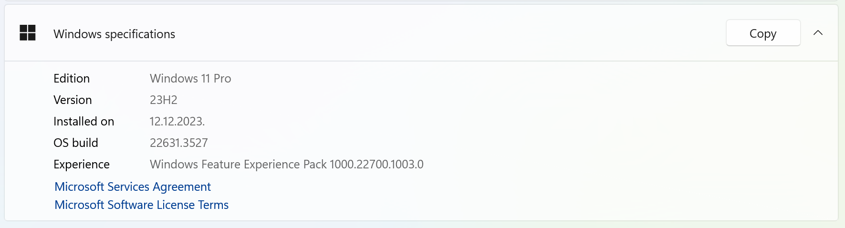Click the Windows specifications heading
The image size is (845, 228).
tap(114, 34)
